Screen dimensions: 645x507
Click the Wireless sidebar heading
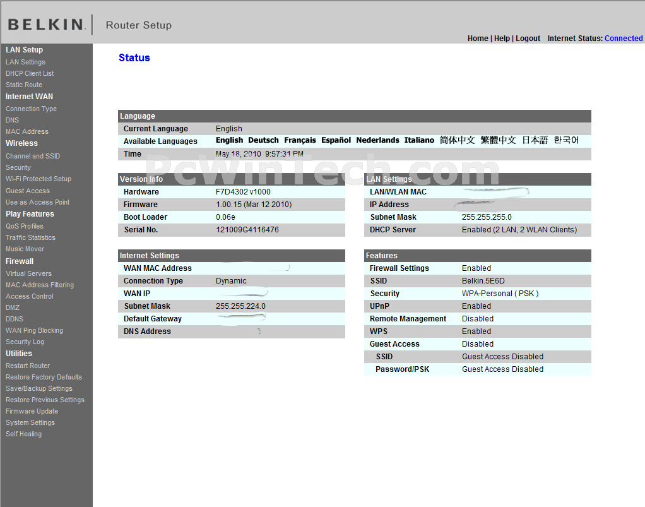tap(21, 143)
